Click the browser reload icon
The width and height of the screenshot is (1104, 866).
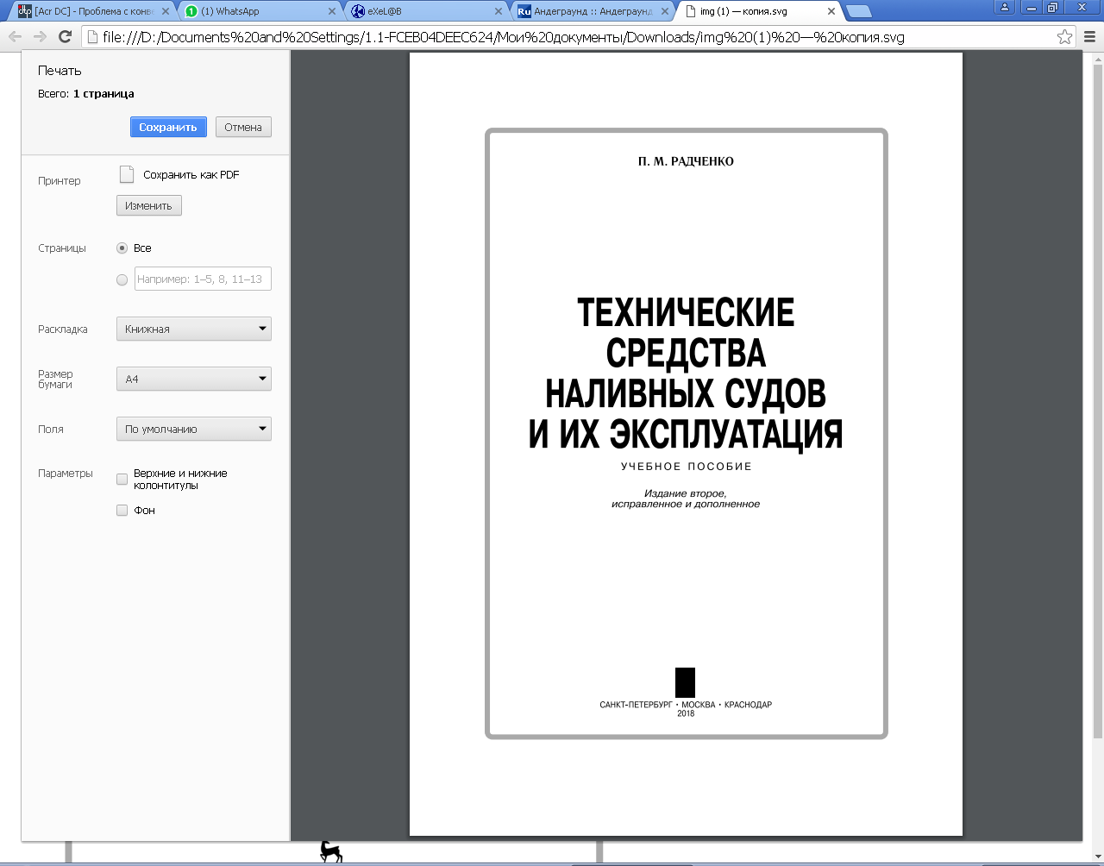click(65, 36)
